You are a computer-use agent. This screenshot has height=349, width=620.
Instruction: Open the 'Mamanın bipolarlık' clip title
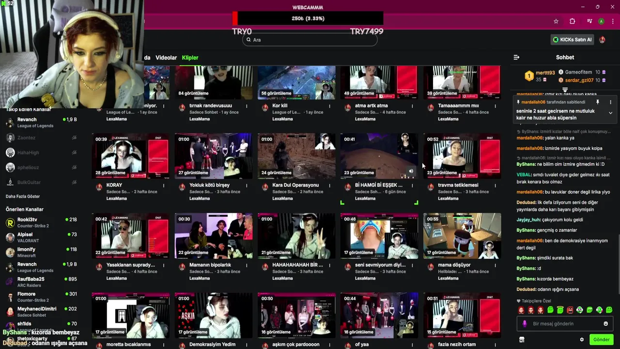click(210, 265)
